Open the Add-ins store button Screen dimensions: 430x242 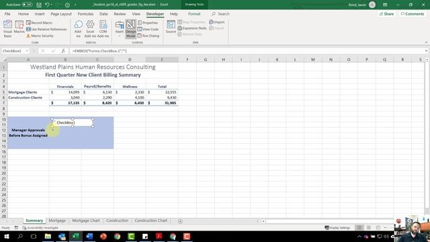coord(78,28)
